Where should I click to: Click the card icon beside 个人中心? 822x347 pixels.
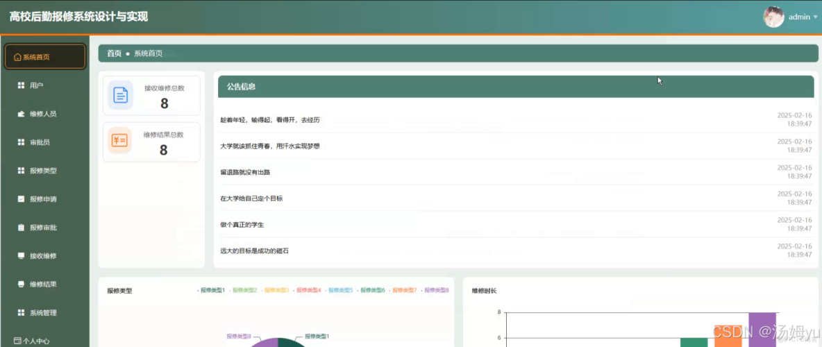point(17,341)
